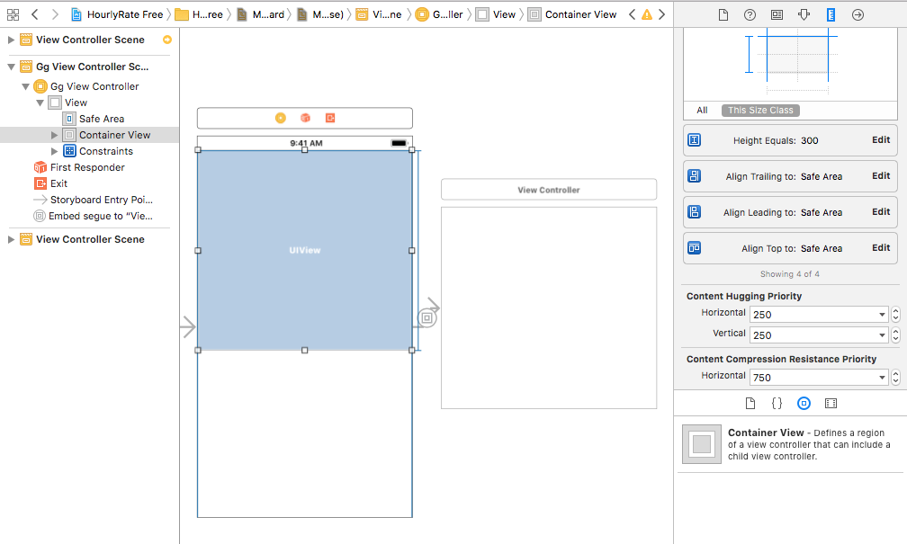Go forward in editor history
The image size is (907, 544).
[55, 14]
